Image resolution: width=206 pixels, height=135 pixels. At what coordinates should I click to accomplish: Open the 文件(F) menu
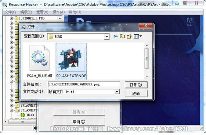tap(10, 12)
